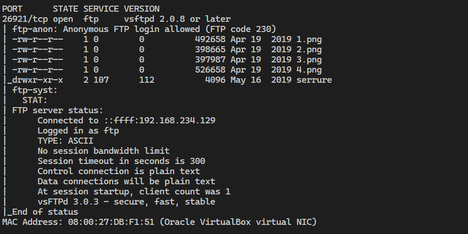Click the text 'vsFTPd 3.0.3'
This screenshot has width=468, height=234.
(x=68, y=202)
